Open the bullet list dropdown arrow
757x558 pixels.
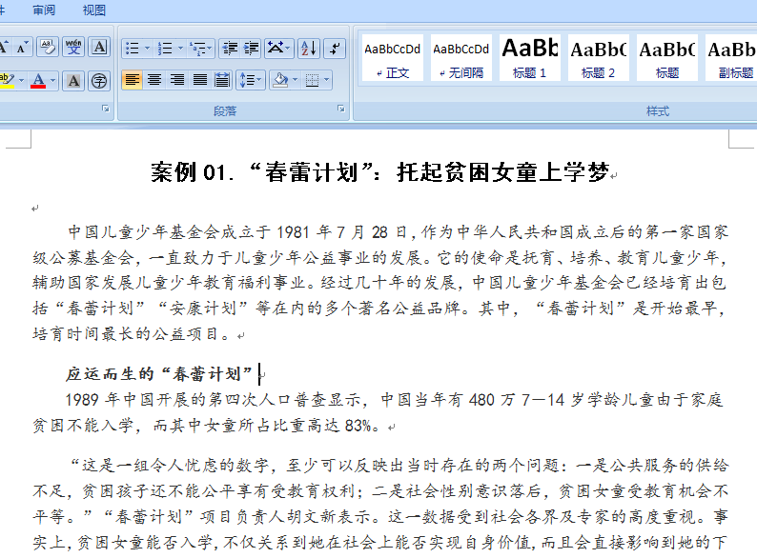[x=145, y=48]
